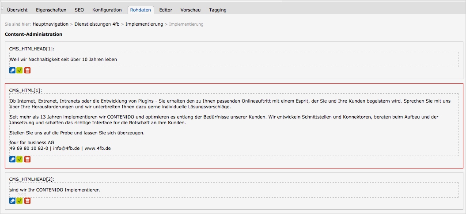Switch to the Vorschau tab

click(x=190, y=10)
